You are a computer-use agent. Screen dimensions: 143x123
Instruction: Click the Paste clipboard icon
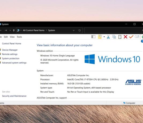click(120, 37)
